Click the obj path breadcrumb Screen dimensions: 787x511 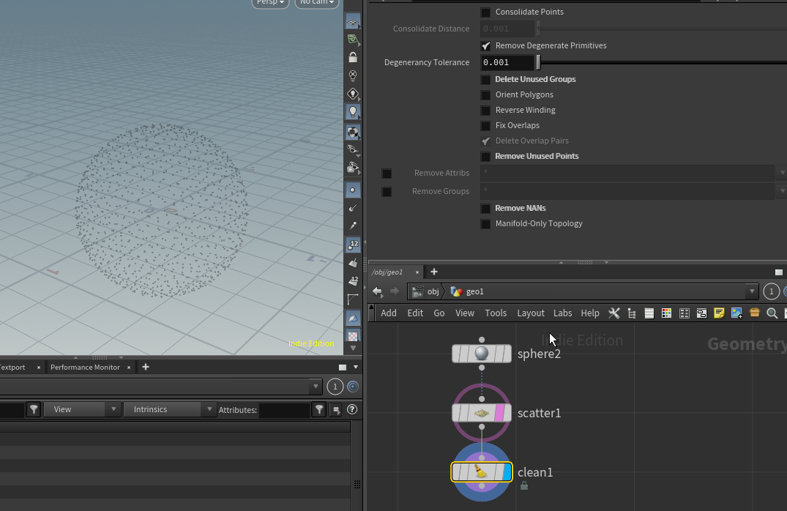[432, 291]
